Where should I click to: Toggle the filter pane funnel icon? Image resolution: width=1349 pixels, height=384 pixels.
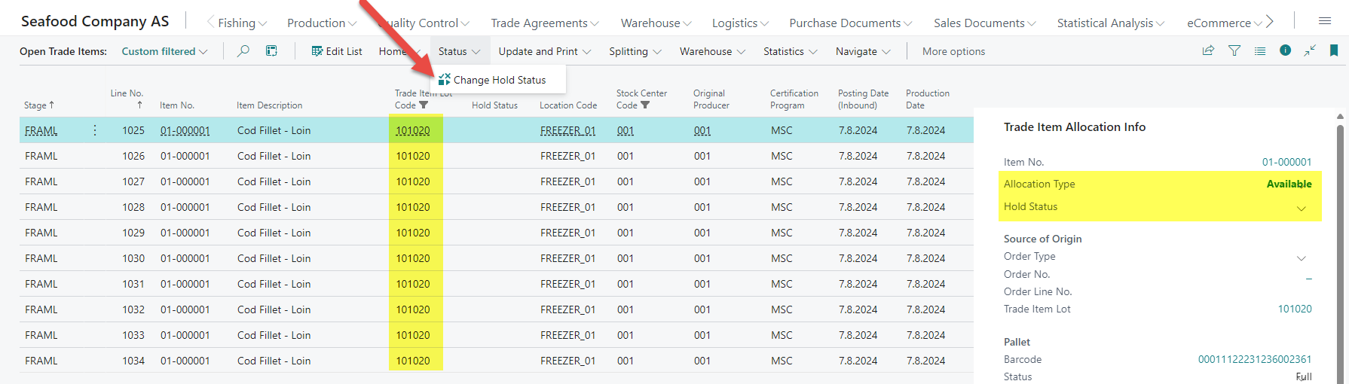coord(1234,50)
